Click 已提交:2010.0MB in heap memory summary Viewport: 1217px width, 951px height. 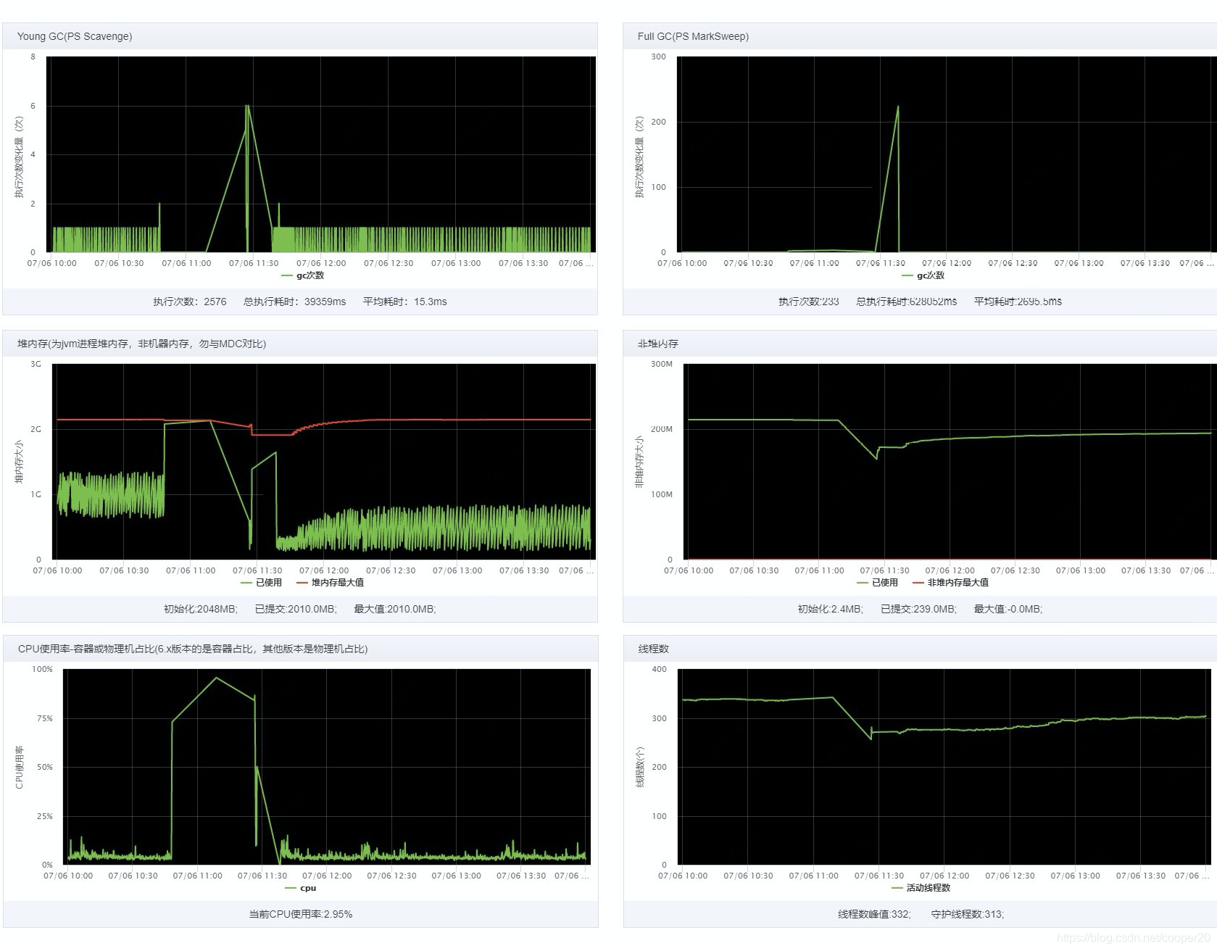coord(296,609)
